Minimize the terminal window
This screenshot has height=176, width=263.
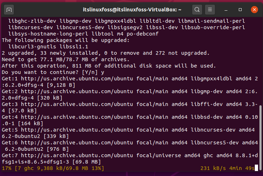[x=226, y=10]
